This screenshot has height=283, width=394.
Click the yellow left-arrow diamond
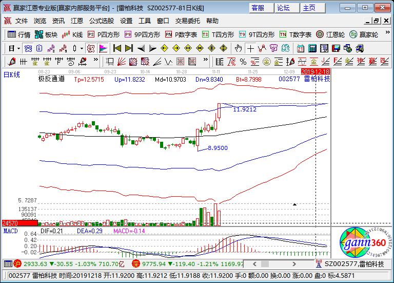click(x=164, y=48)
